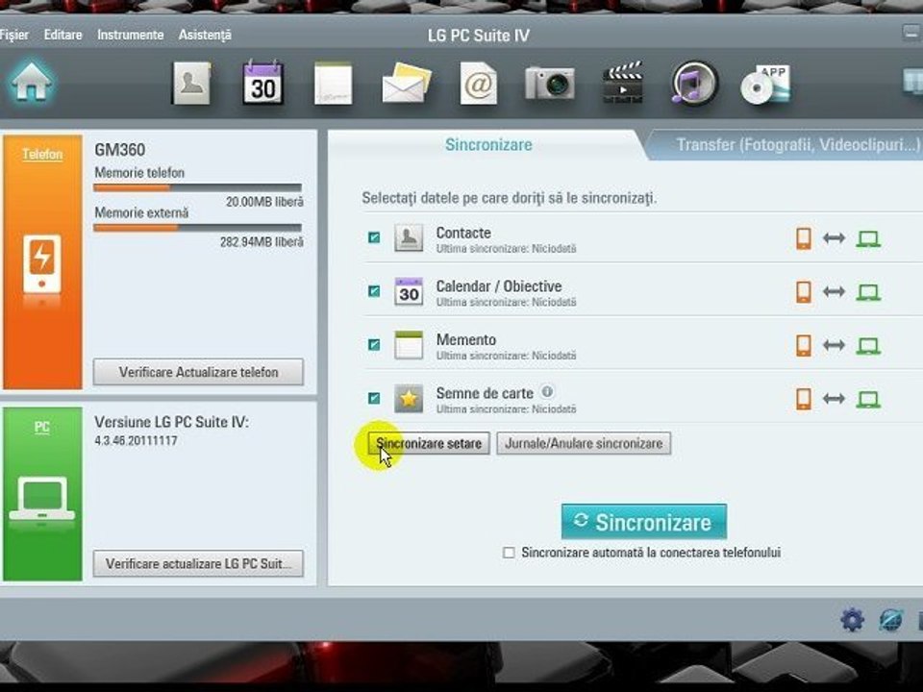Open the Asistență menu
Screen dimensions: 923x692
[205, 36]
